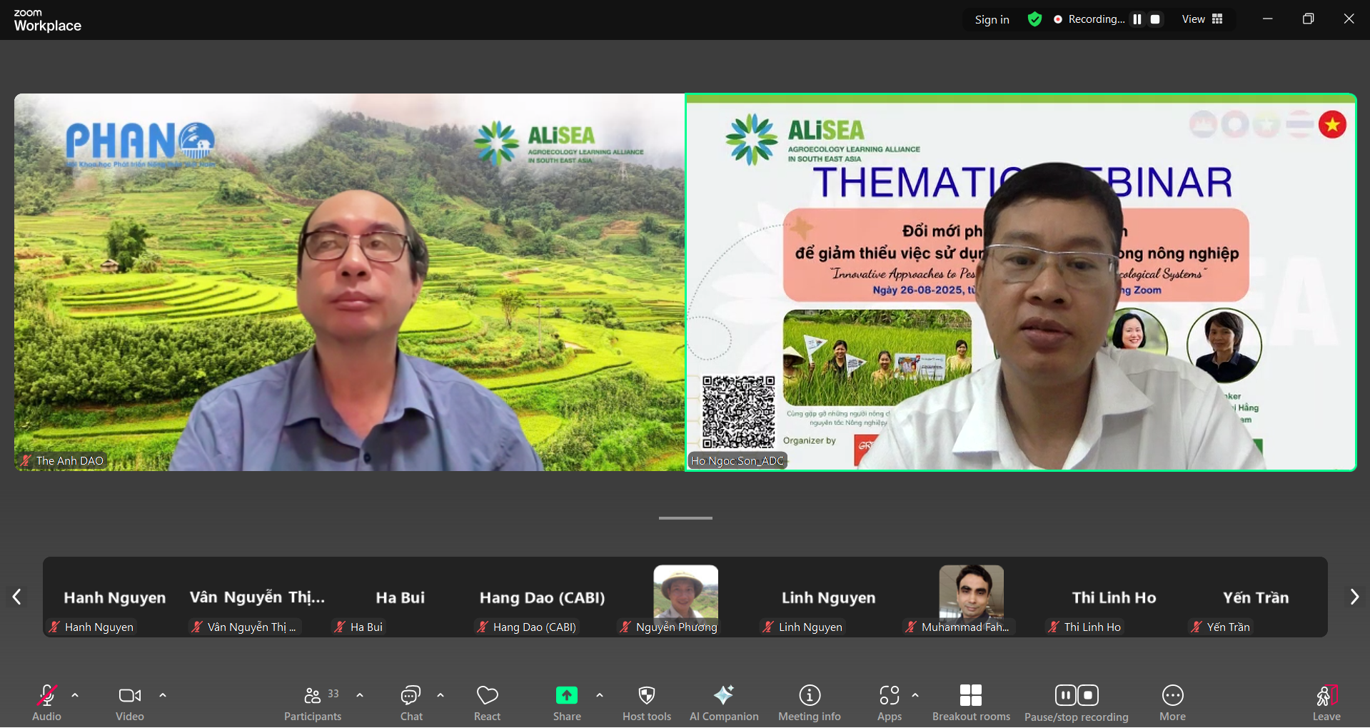Open Breakout rooms
This screenshot has height=728, width=1370.
tap(971, 703)
